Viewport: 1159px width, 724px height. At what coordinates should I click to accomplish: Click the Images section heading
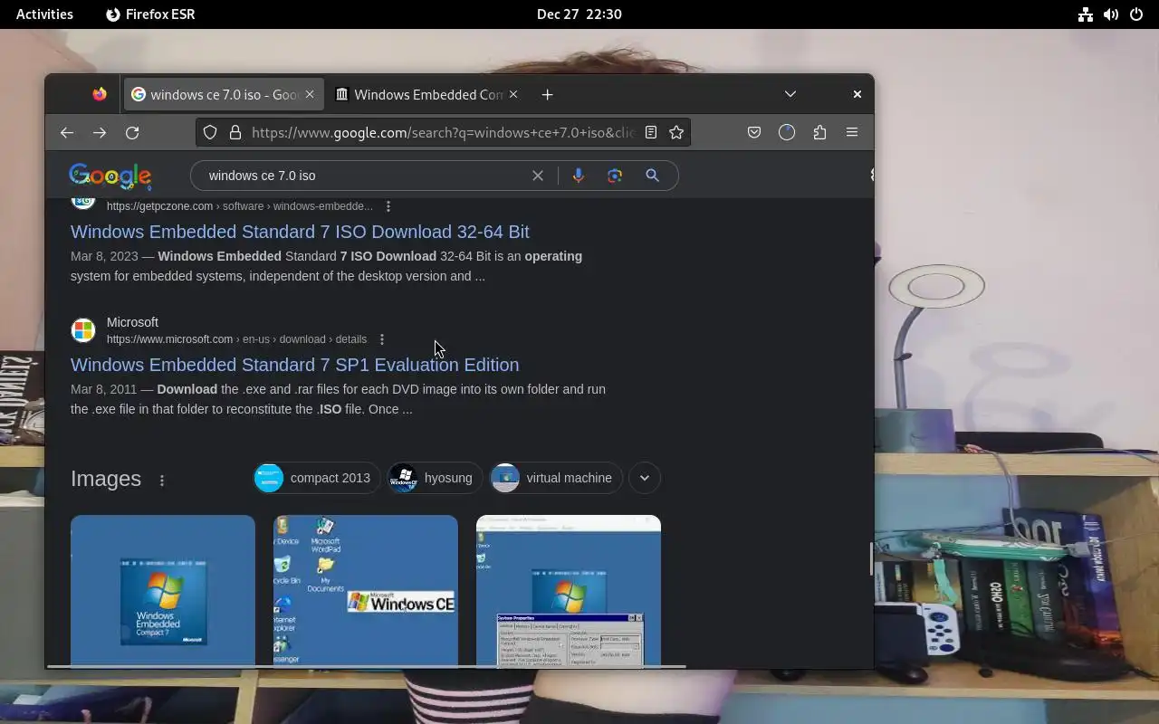[106, 479]
